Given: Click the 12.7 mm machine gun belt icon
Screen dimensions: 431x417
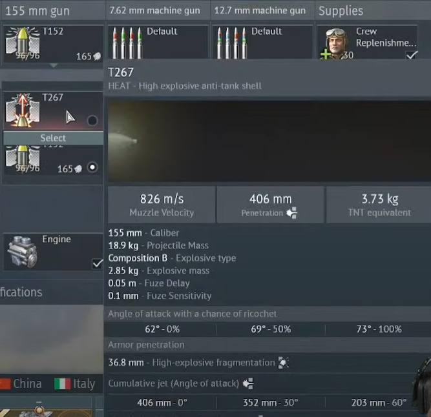Looking at the screenshot, I should 231,43.
